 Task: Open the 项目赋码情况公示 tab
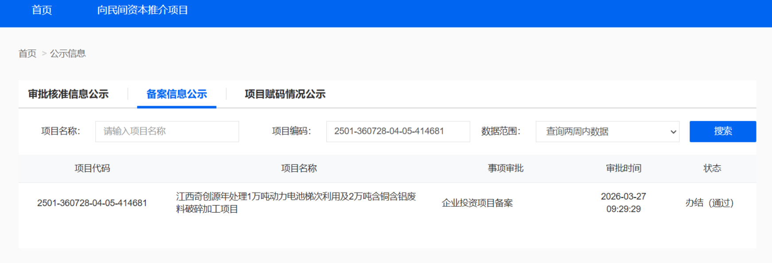coord(285,94)
